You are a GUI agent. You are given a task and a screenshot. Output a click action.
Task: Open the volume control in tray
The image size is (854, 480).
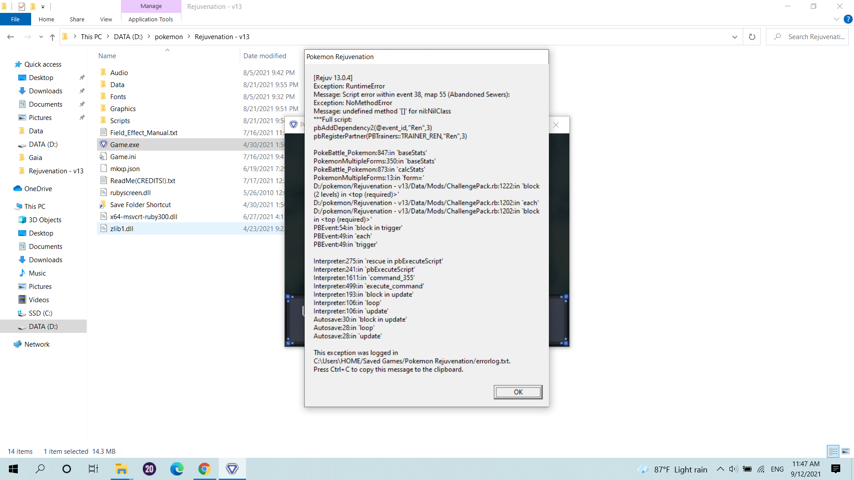pos(733,469)
